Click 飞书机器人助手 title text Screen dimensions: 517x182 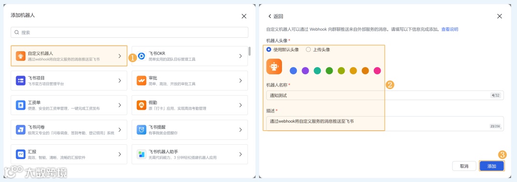click(x=163, y=152)
